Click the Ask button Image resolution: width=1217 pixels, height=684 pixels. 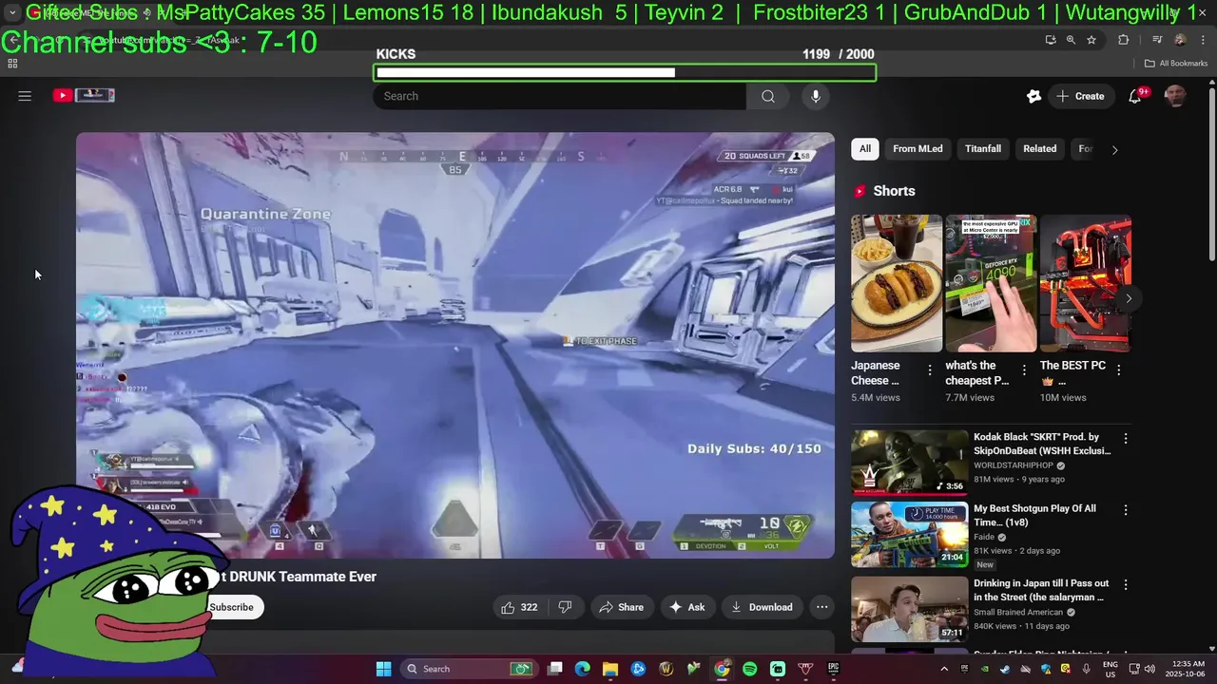(x=686, y=607)
